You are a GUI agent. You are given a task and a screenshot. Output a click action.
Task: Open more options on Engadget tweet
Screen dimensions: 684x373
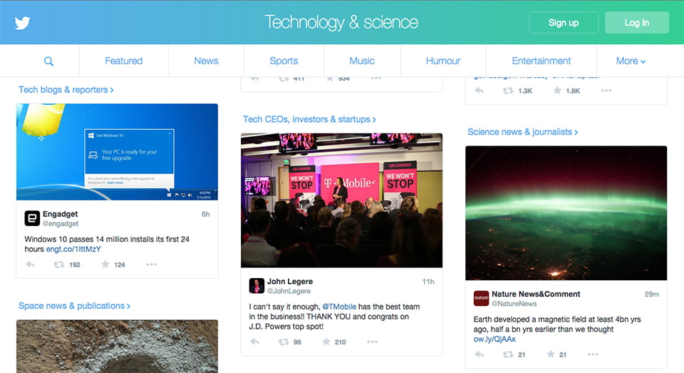(x=151, y=265)
